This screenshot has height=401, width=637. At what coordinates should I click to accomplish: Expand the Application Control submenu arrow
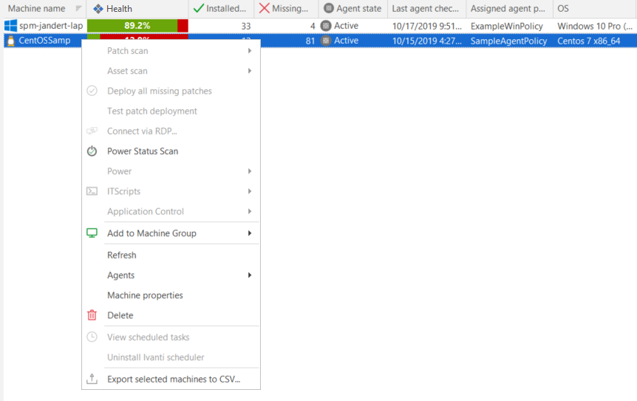(250, 211)
